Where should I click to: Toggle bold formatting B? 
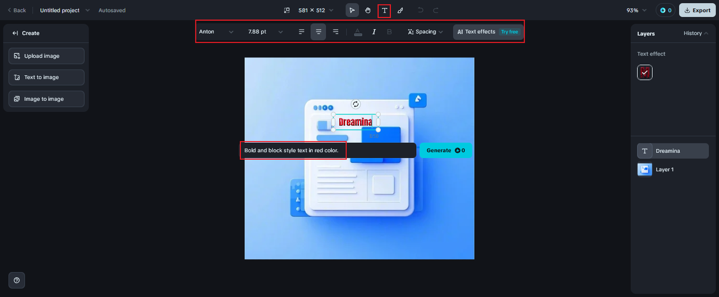coord(390,32)
